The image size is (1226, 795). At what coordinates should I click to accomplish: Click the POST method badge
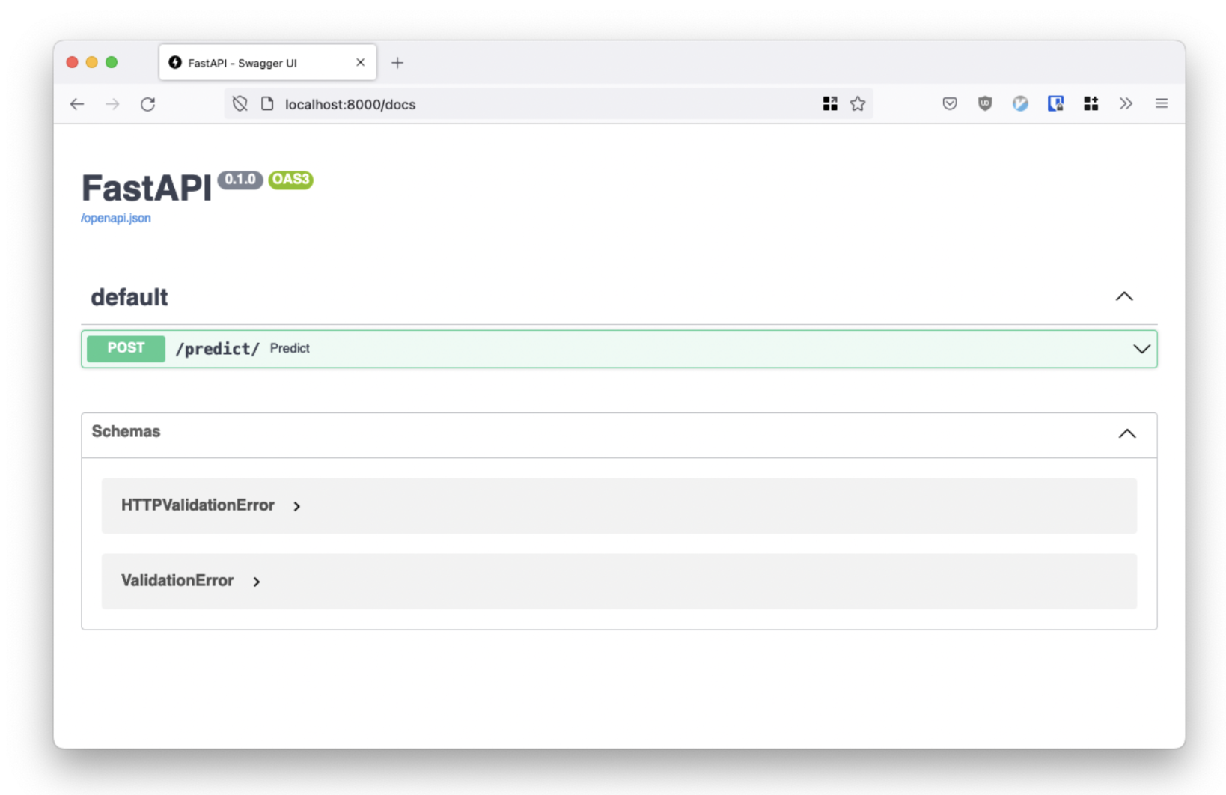point(126,348)
